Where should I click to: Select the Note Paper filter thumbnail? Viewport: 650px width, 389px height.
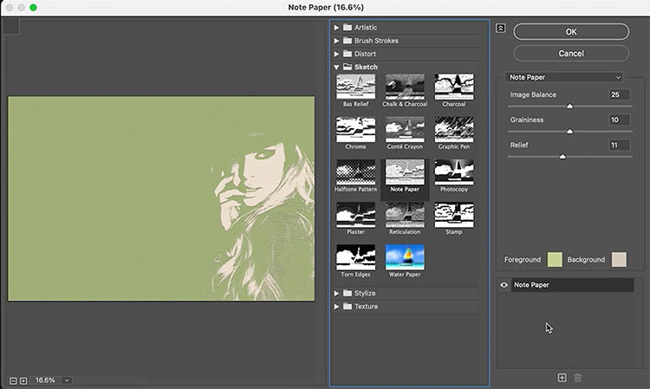[405, 172]
